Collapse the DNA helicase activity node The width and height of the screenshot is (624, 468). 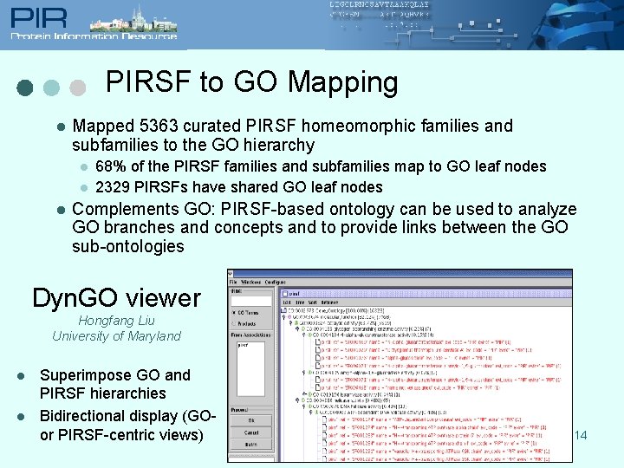304,406
